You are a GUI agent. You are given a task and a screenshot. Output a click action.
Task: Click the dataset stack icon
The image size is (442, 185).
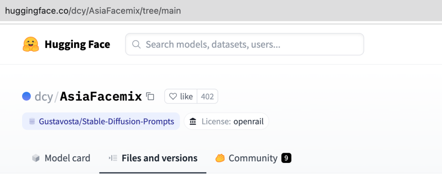[32, 121]
